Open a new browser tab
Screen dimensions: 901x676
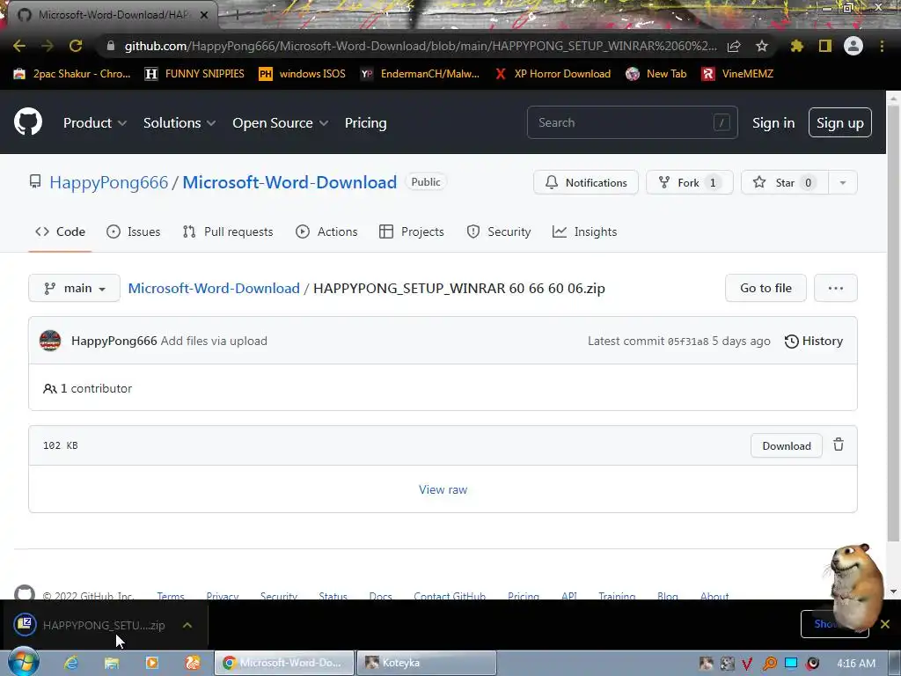[237, 16]
